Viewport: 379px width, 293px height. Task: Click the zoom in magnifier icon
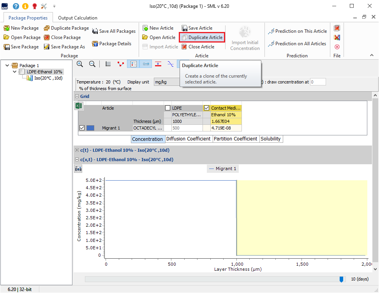[80, 64]
